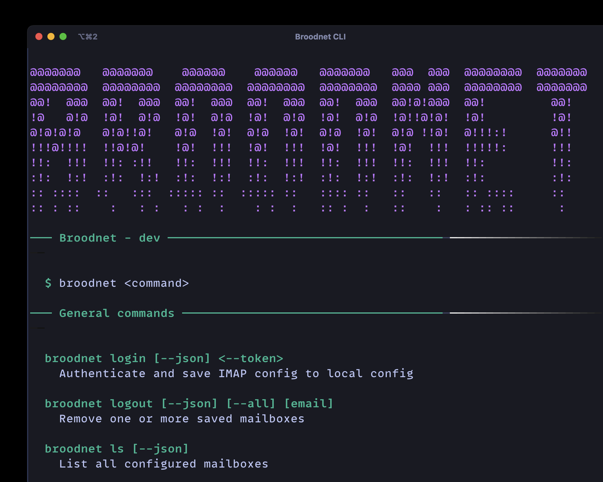Click the 'General commands' section header

pos(117,313)
